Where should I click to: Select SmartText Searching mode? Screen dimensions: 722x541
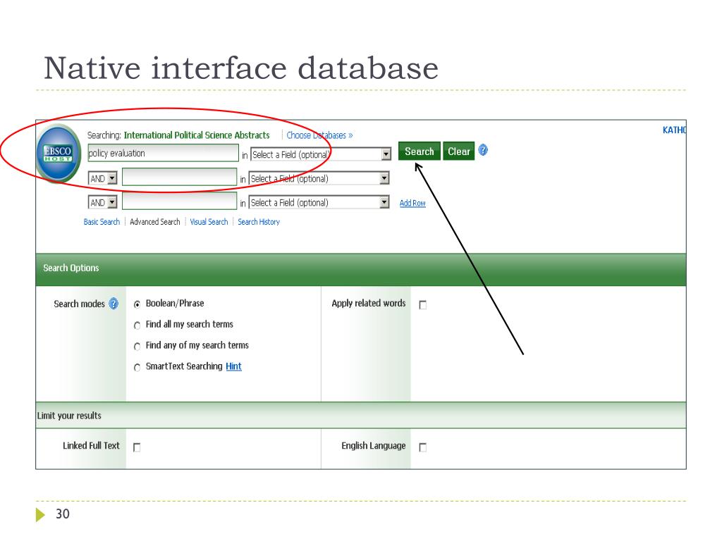[x=137, y=367]
